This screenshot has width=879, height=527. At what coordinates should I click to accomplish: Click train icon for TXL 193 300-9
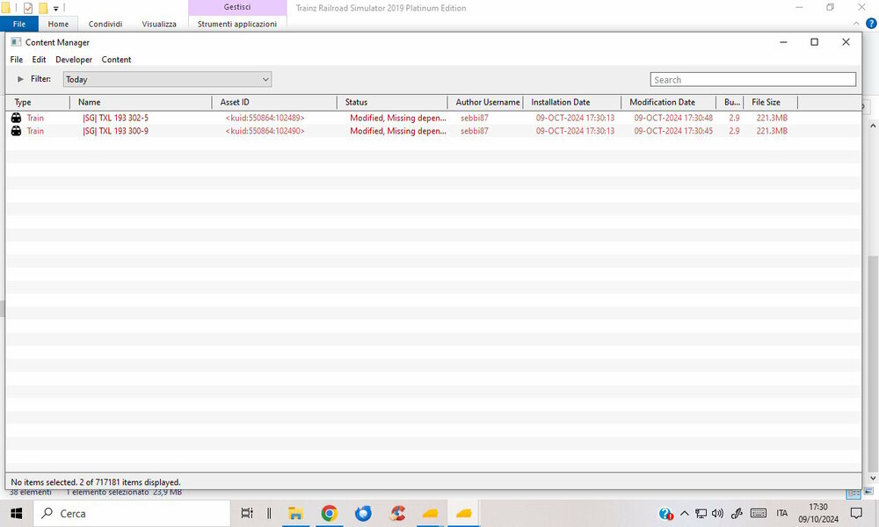point(16,131)
